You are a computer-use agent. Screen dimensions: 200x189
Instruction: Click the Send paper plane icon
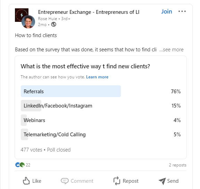click(x=162, y=181)
